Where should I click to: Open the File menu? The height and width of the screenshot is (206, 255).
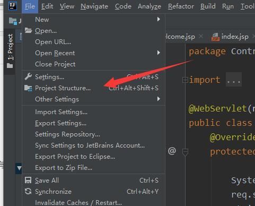coord(30,6)
